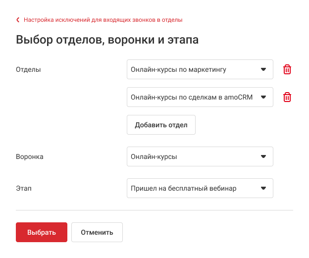Confirm with the red 'Выбрать' button
Image resolution: width=309 pixels, height=258 pixels.
click(x=42, y=232)
